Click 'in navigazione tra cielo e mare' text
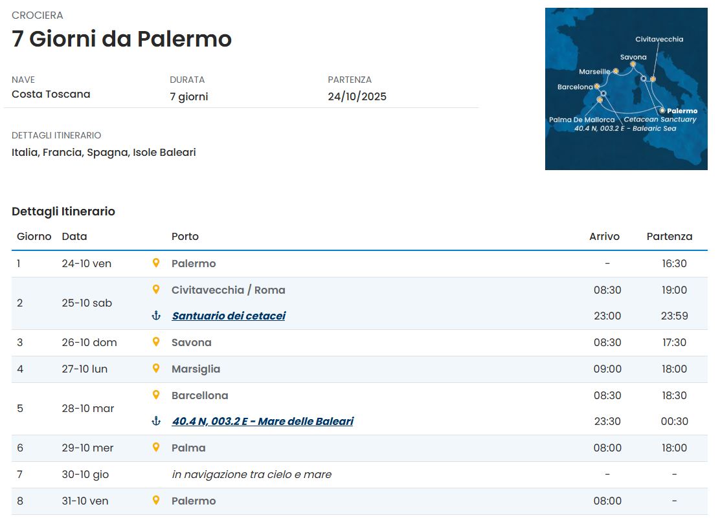The image size is (720, 522). click(252, 474)
